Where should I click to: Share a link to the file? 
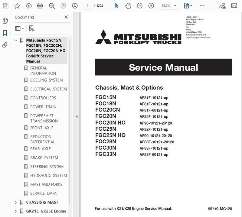coord(222,6)
